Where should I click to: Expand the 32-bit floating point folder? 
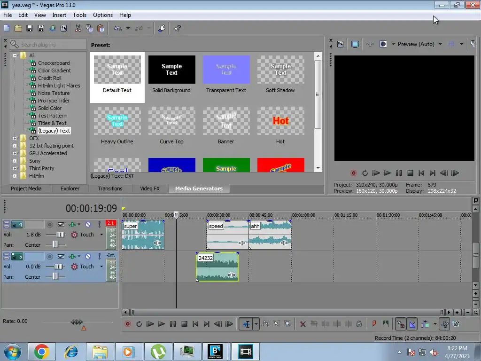point(15,146)
